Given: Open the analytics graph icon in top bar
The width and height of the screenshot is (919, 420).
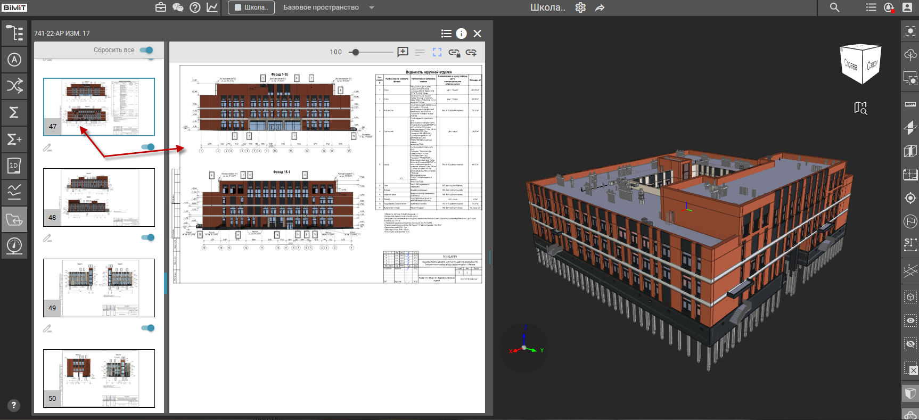Looking at the screenshot, I should [x=212, y=7].
